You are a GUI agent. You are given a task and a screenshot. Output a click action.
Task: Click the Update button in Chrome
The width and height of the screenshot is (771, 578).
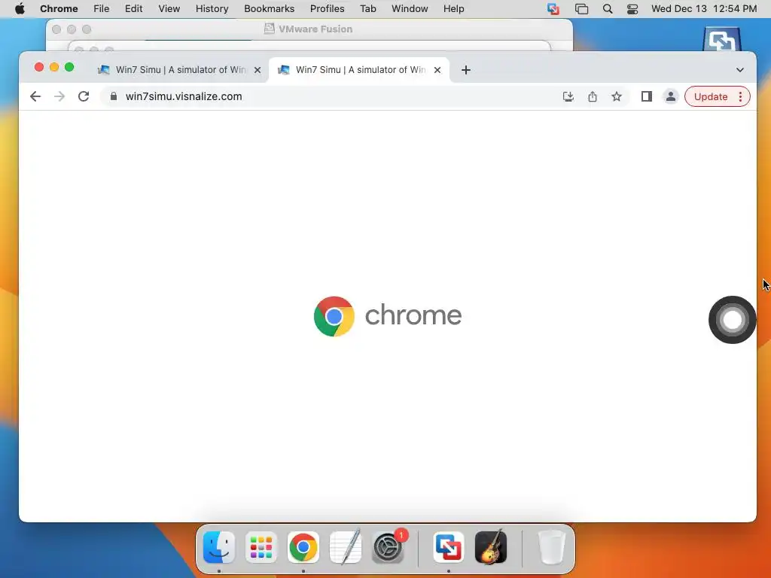click(x=711, y=97)
